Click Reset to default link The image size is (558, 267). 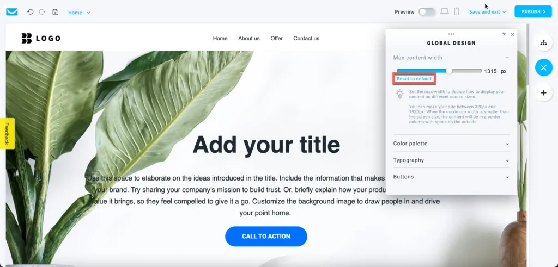[x=414, y=79]
